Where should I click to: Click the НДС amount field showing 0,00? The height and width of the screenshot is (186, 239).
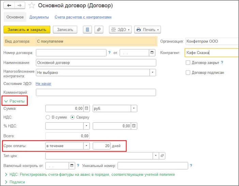coord(112,126)
